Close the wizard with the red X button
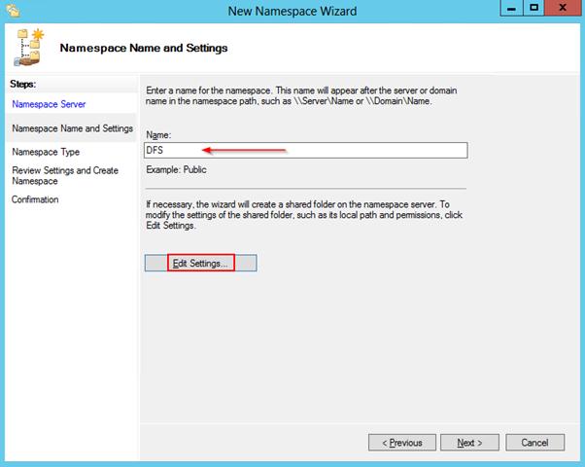Viewport: 585px width, 467px height. tap(563, 9)
